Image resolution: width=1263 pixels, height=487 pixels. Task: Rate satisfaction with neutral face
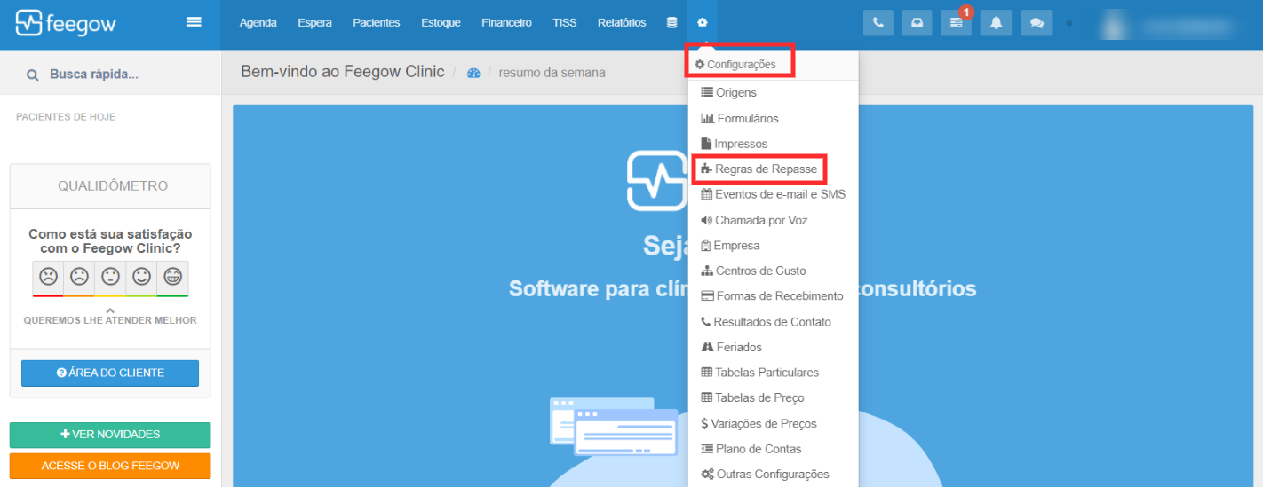pos(110,278)
